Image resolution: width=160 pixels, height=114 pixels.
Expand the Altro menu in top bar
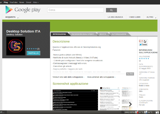(x=35, y=2)
